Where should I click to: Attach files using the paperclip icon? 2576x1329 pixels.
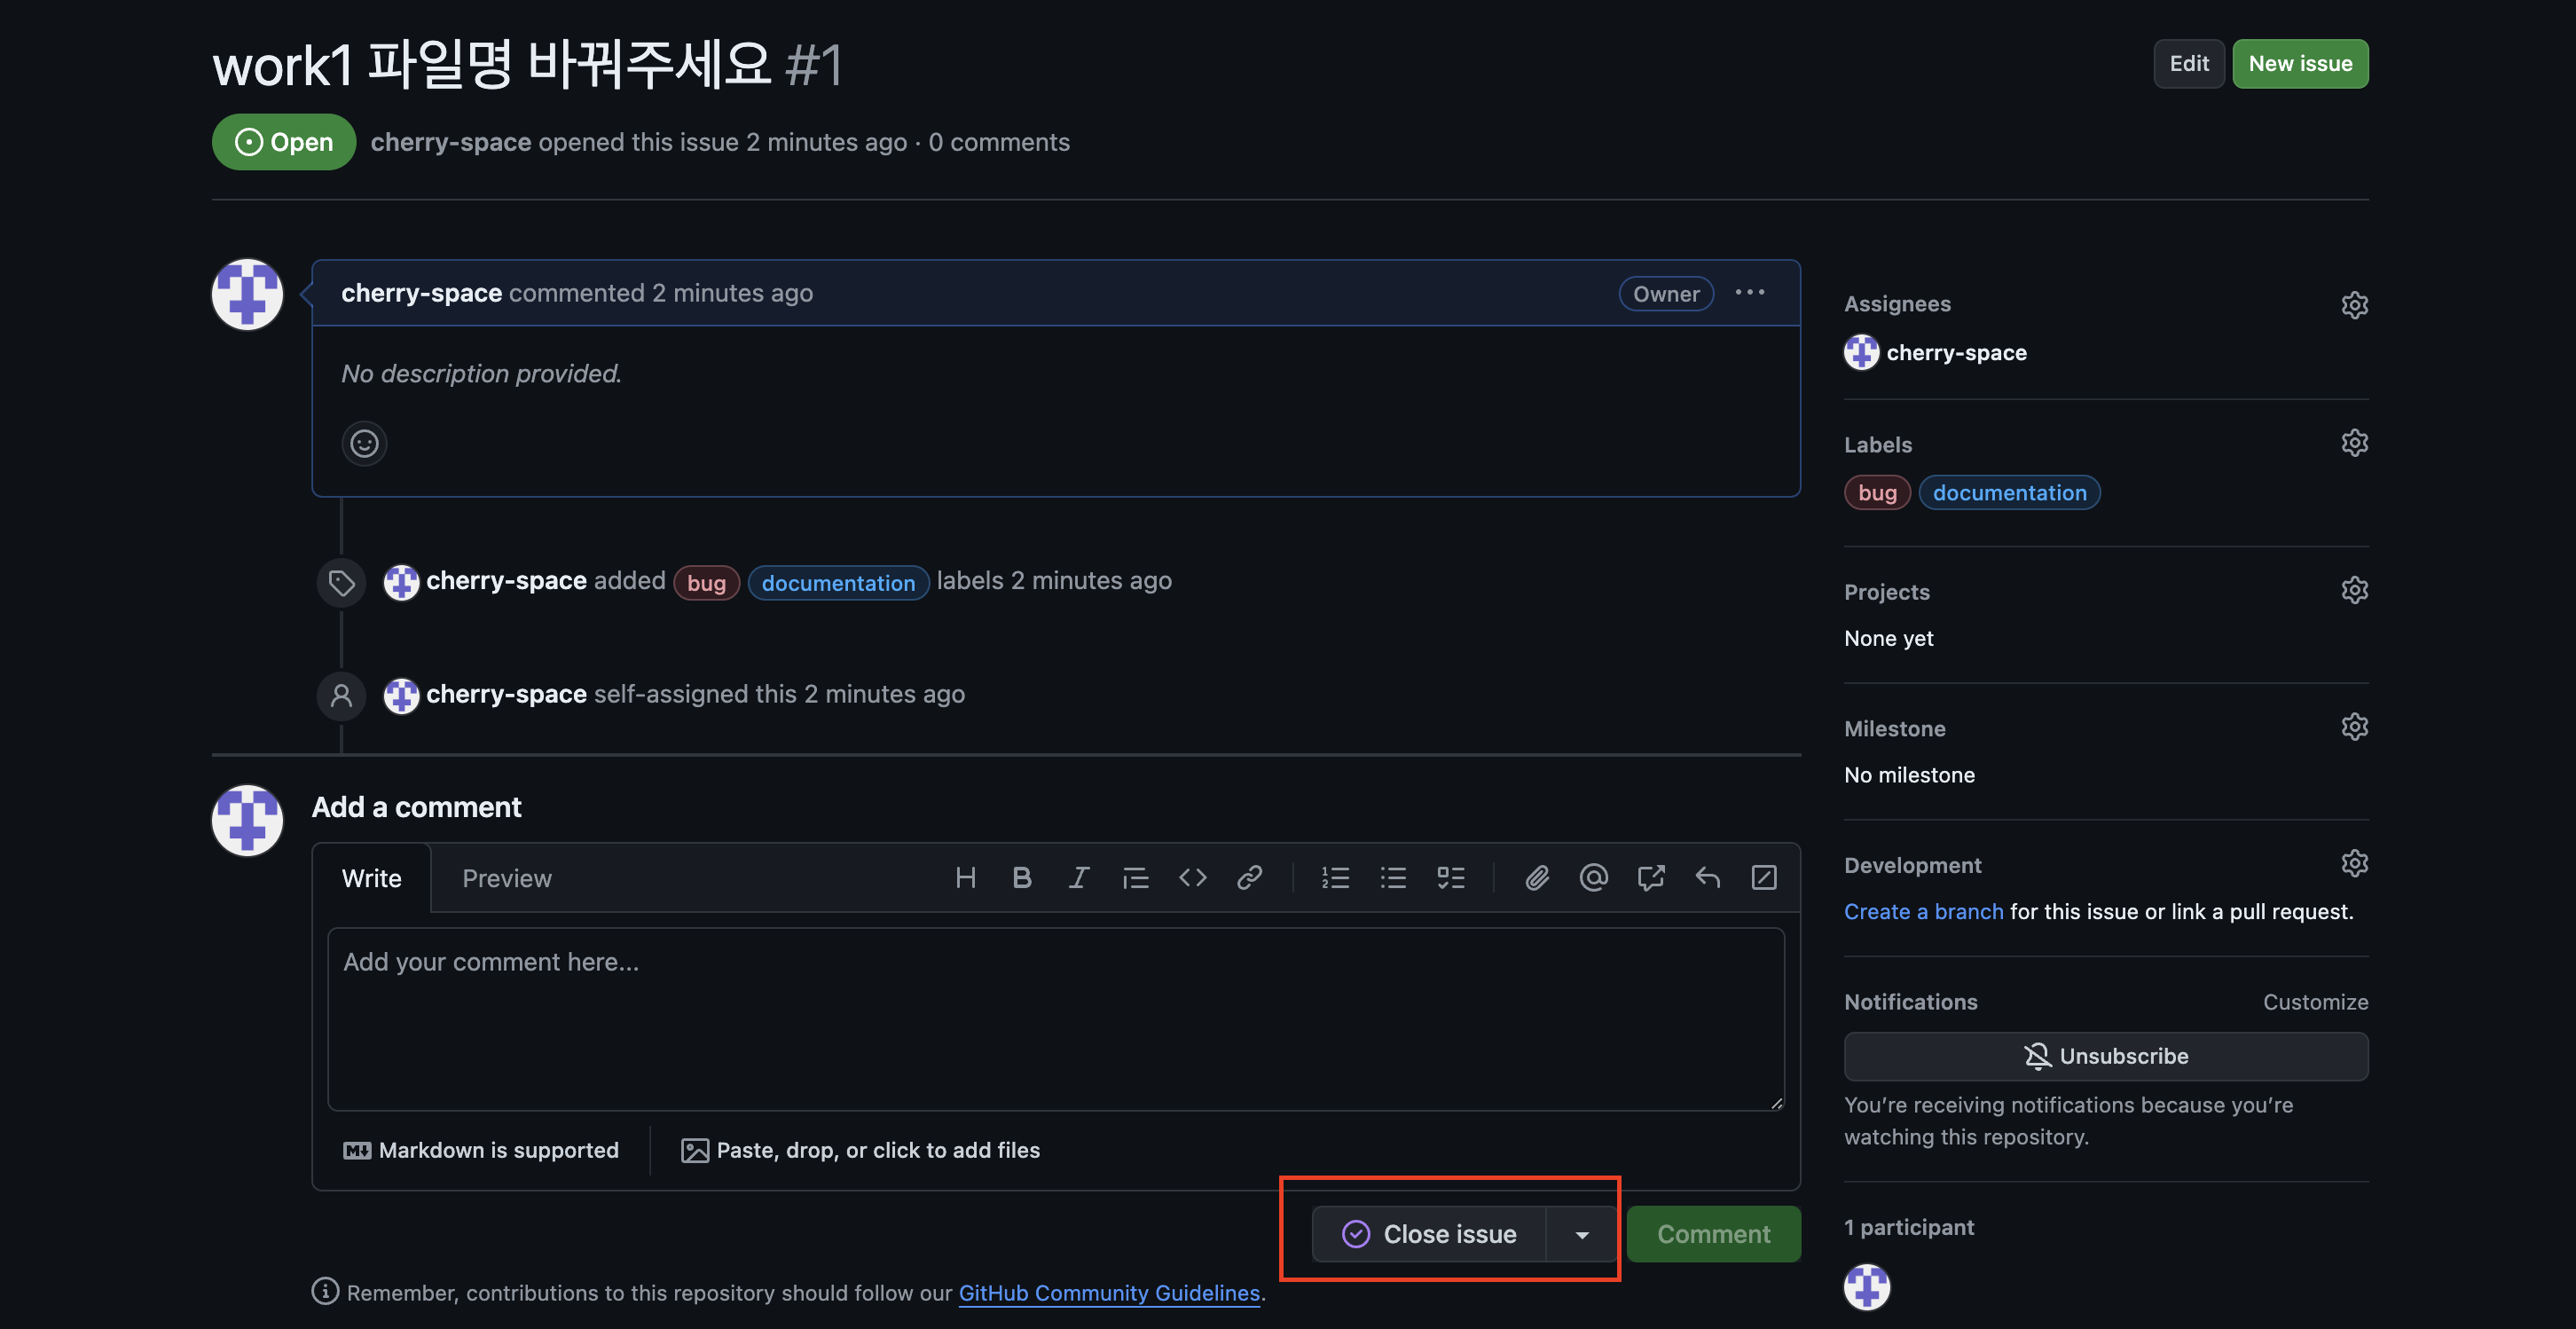tap(1536, 878)
